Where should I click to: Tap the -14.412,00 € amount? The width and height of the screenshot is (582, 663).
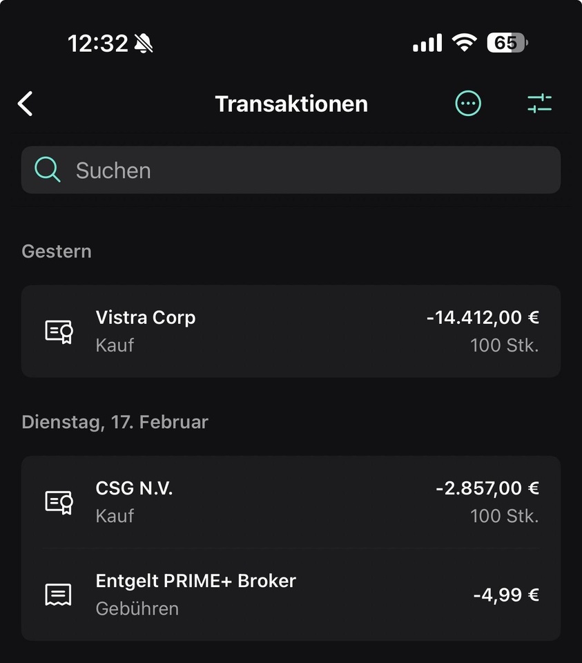pos(483,318)
